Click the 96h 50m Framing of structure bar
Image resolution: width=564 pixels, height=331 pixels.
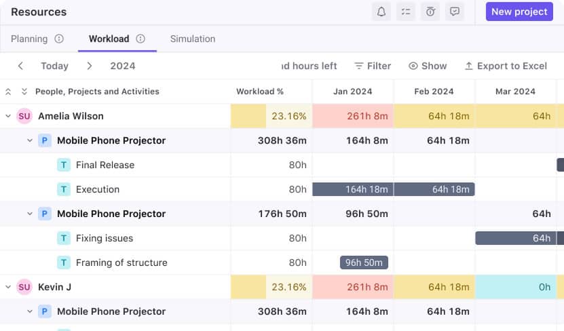[364, 262]
